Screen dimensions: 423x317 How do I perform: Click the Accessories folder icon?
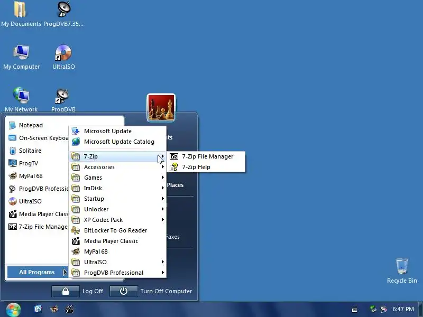76,167
